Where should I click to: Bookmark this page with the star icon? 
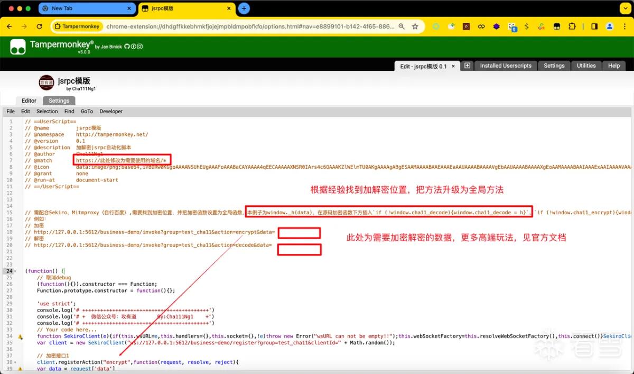[x=415, y=26]
